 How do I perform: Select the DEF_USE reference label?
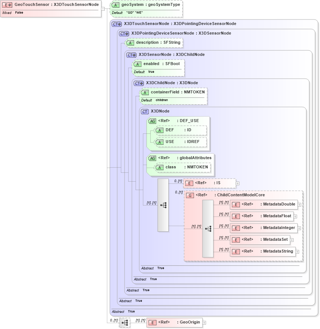point(179,121)
